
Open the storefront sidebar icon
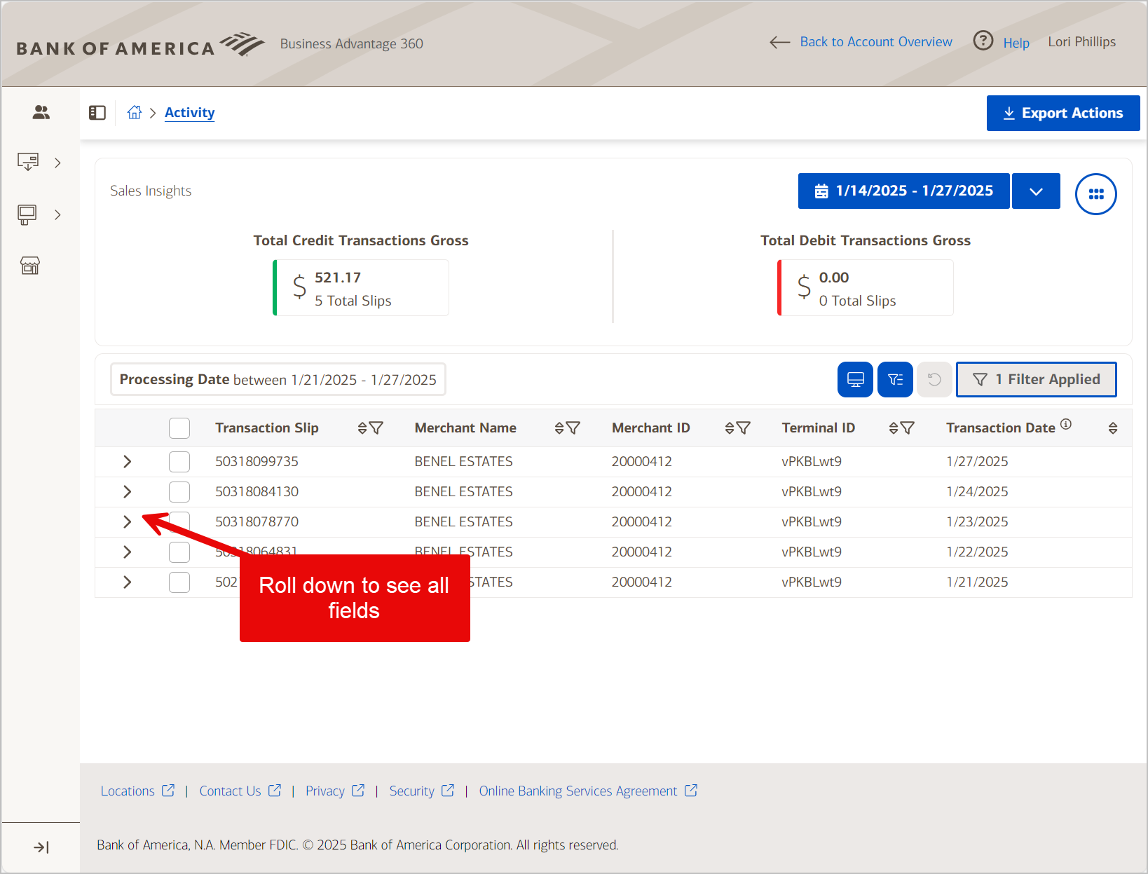click(x=30, y=265)
